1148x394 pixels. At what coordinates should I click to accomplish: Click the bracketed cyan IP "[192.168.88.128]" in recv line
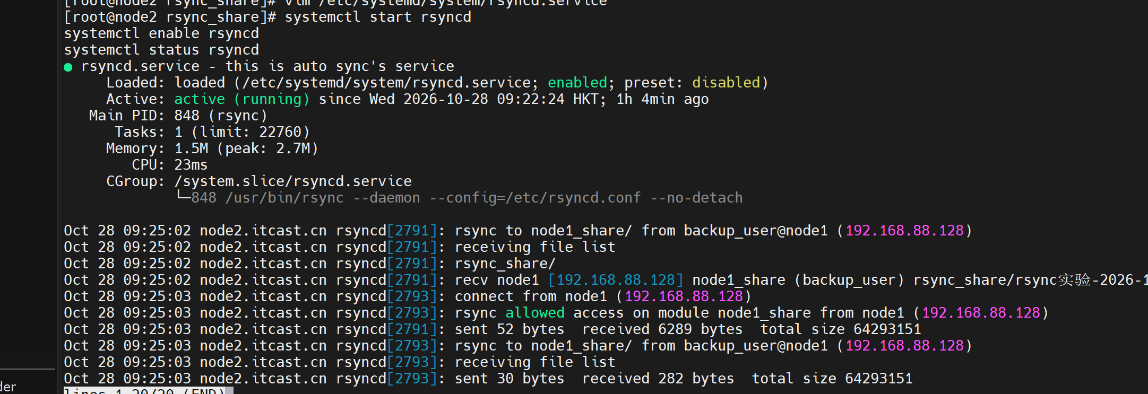[616, 280]
